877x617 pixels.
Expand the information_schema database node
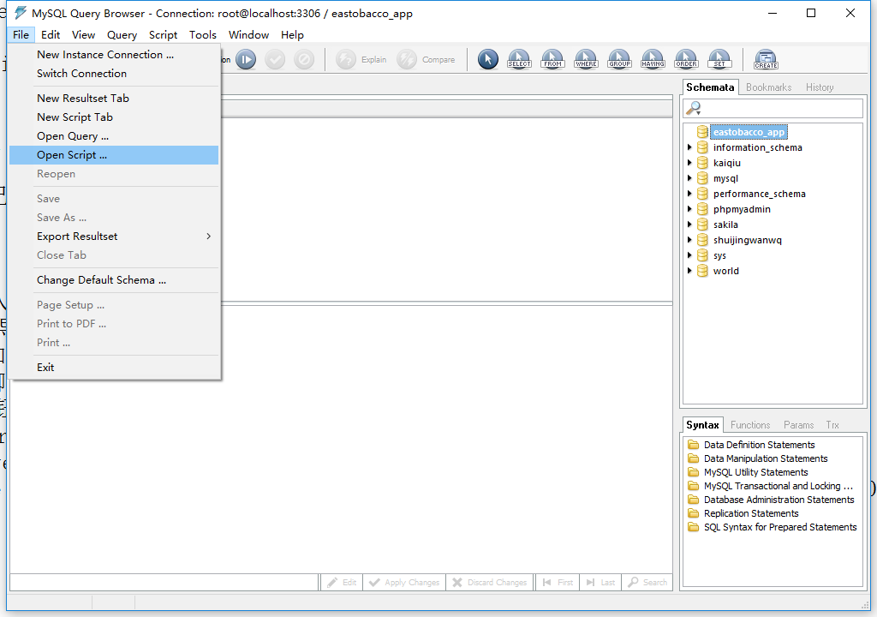tap(690, 147)
